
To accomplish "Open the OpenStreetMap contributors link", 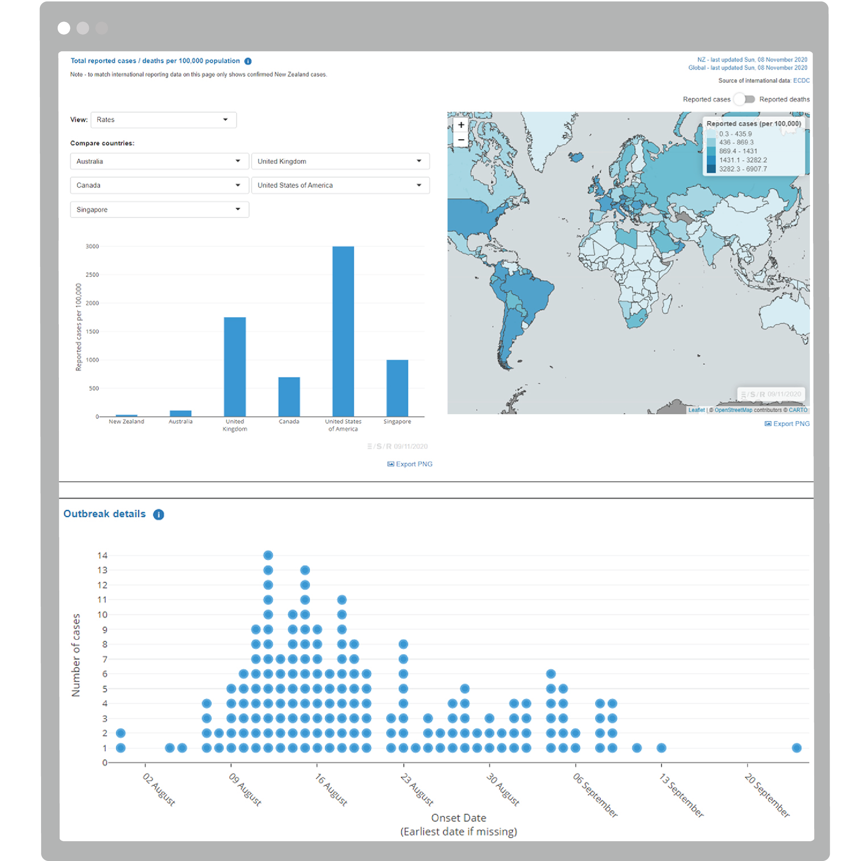I will tap(733, 410).
